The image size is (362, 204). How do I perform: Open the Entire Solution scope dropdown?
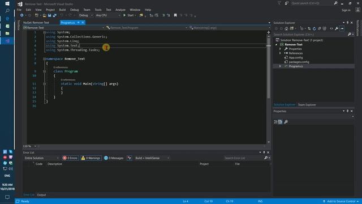41,158
